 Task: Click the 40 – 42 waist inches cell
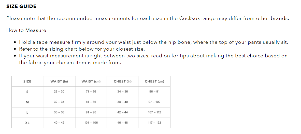[59, 123]
